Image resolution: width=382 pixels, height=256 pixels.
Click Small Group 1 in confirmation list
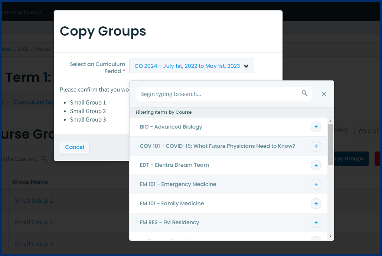pos(88,103)
